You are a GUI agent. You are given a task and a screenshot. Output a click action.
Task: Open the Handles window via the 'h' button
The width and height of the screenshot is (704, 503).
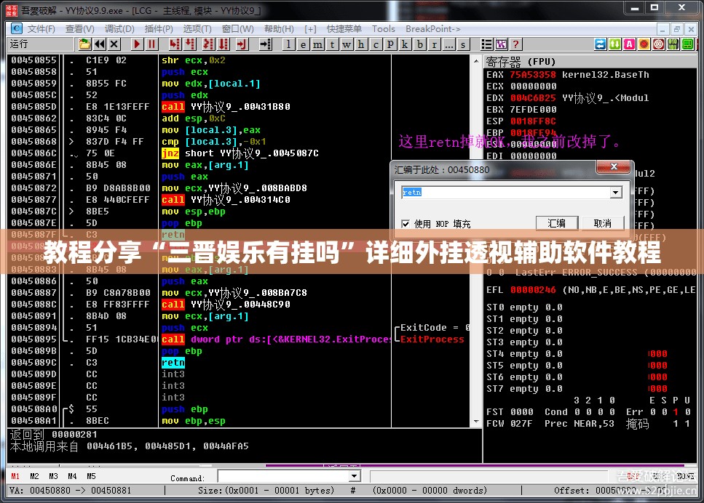(x=361, y=44)
